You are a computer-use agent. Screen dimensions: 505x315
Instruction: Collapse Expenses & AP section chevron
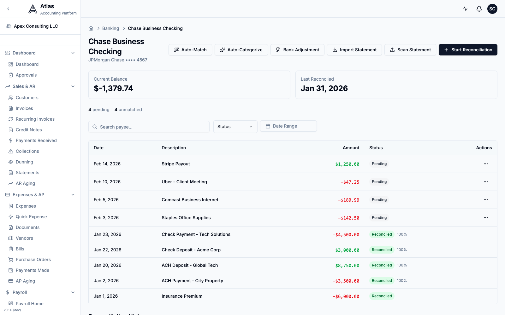[73, 195]
